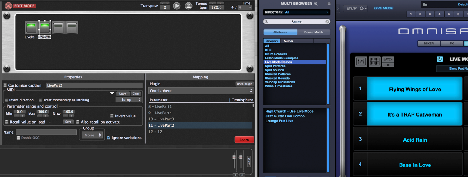
Task: Switch to the Attributes tab
Action: tap(280, 32)
